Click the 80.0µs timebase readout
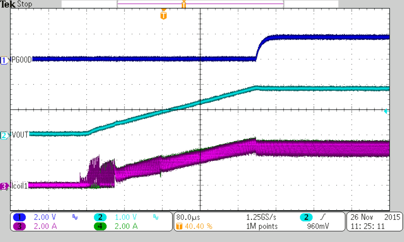 pyautogui.click(x=188, y=217)
